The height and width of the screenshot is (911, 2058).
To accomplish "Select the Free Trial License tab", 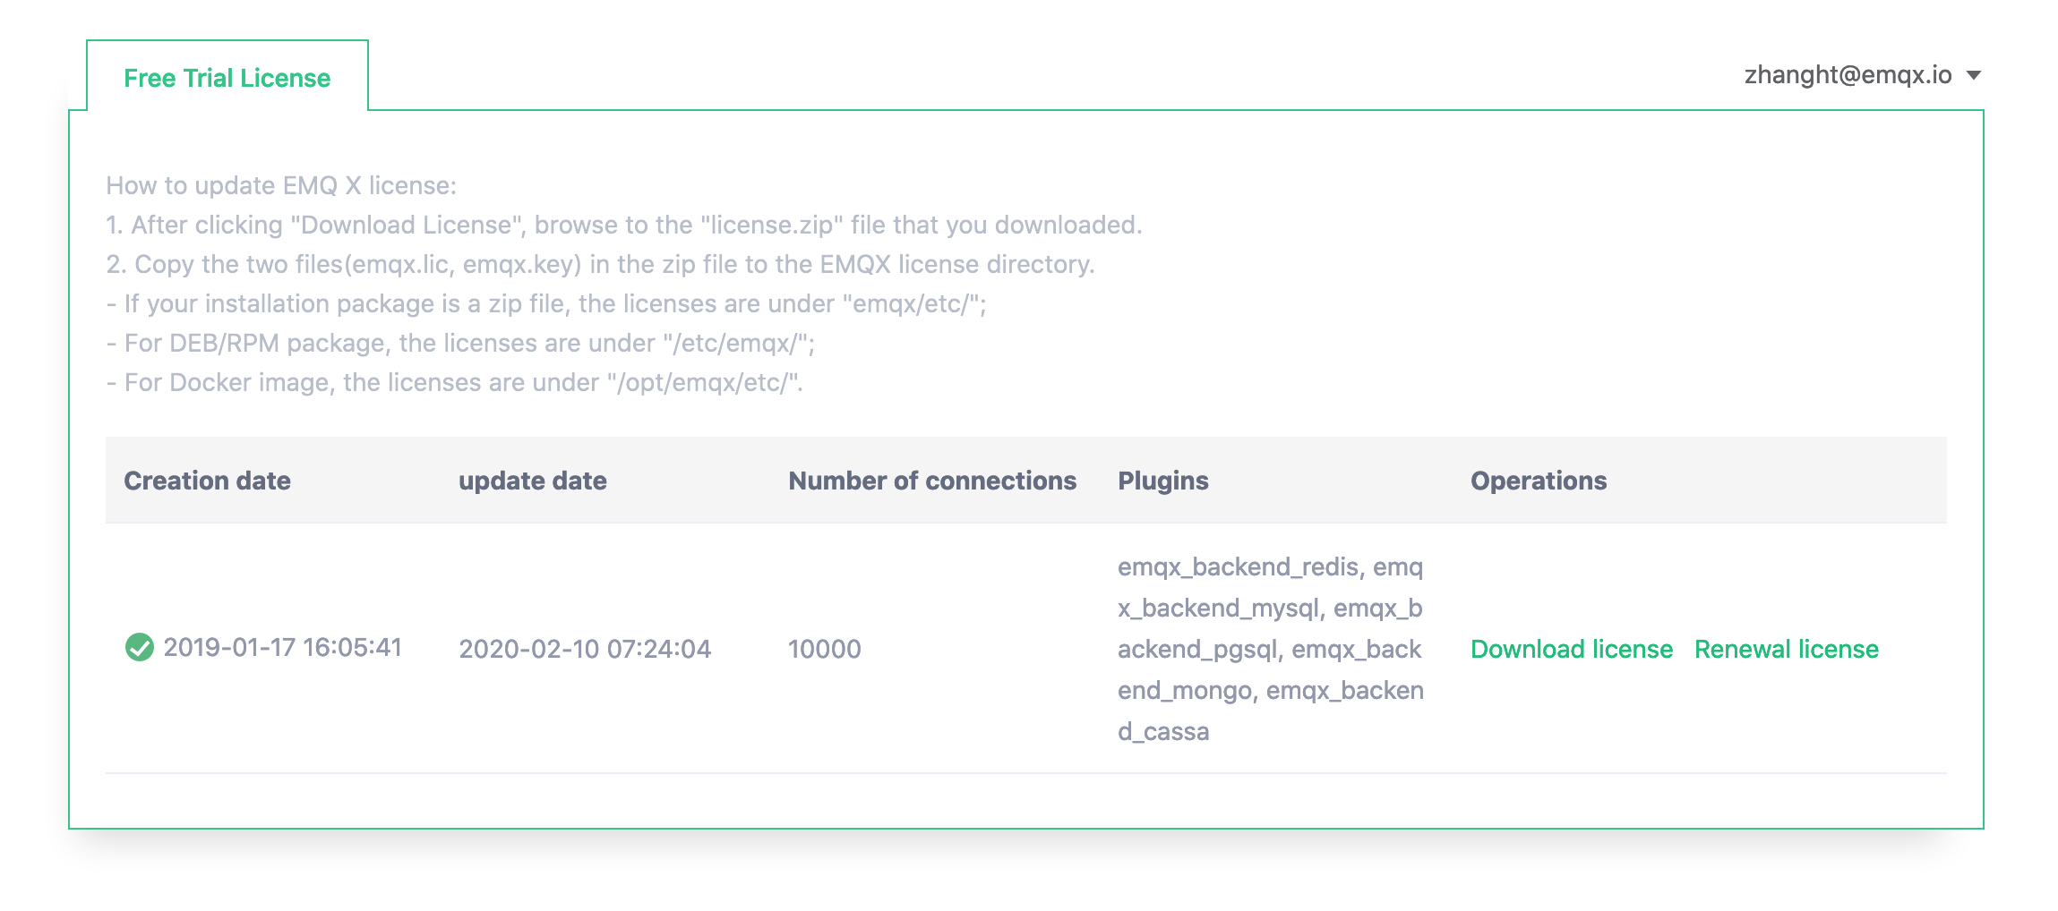I will (227, 78).
